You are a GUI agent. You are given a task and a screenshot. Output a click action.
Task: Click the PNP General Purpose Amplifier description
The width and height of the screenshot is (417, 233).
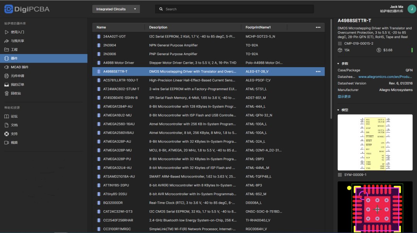click(173, 54)
